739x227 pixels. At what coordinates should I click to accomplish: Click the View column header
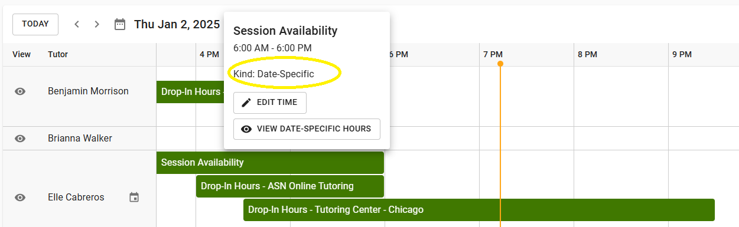tap(21, 54)
